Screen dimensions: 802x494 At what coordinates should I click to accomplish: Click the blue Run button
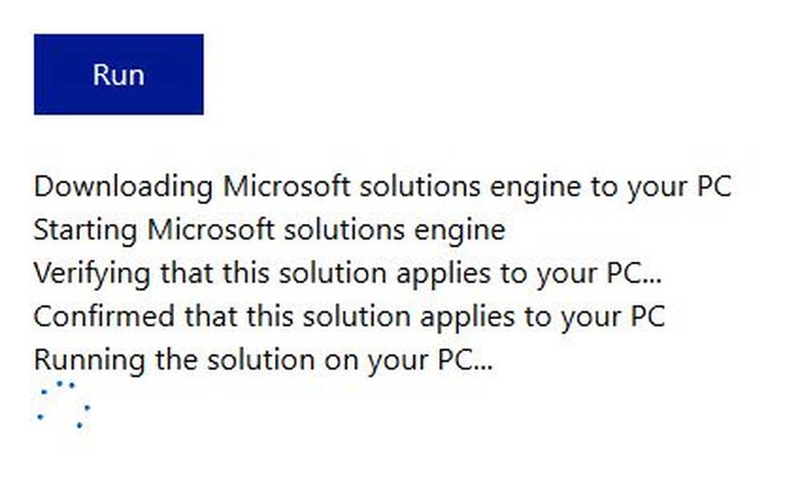[x=119, y=74]
